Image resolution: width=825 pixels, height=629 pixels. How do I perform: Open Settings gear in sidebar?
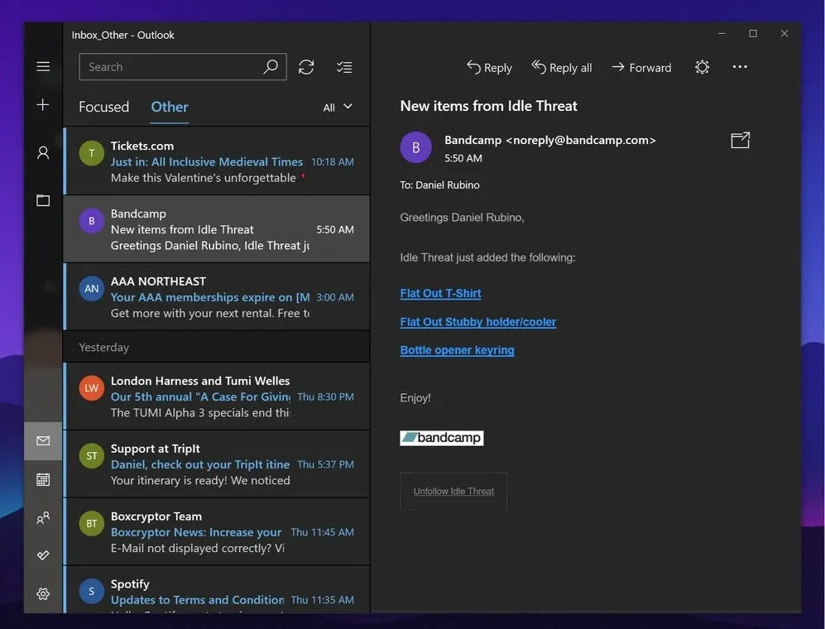click(x=43, y=593)
